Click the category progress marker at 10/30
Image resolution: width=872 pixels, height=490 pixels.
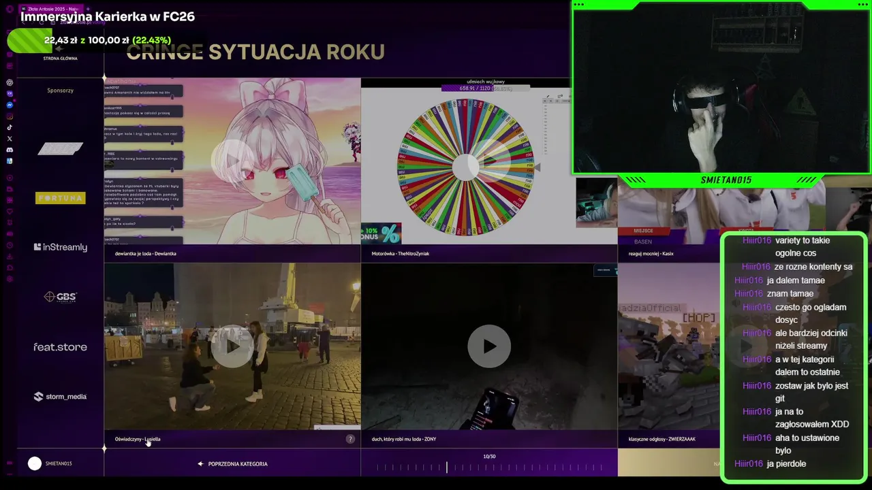click(x=447, y=467)
